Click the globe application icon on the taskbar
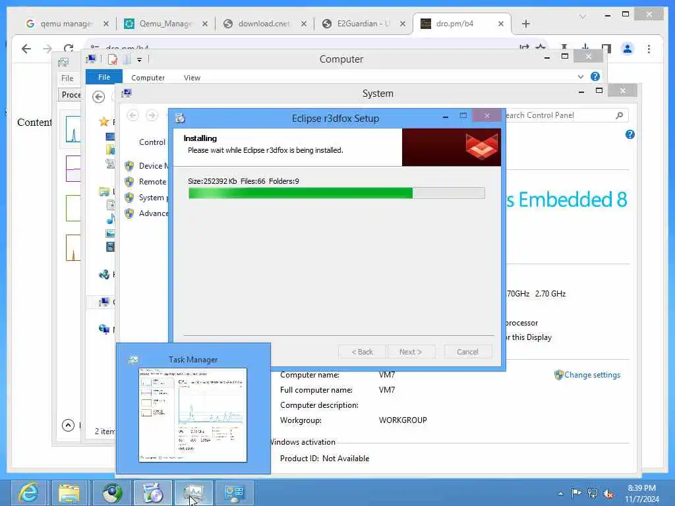Image resolution: width=675 pixels, height=506 pixels. tap(111, 493)
